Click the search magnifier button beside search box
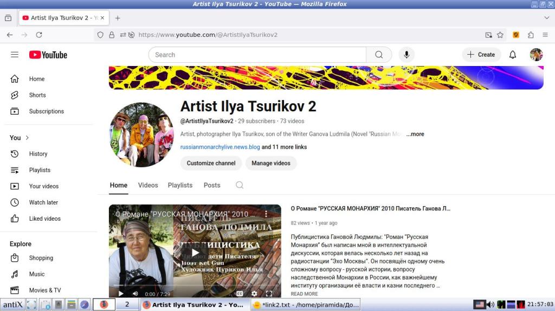 (x=379, y=55)
